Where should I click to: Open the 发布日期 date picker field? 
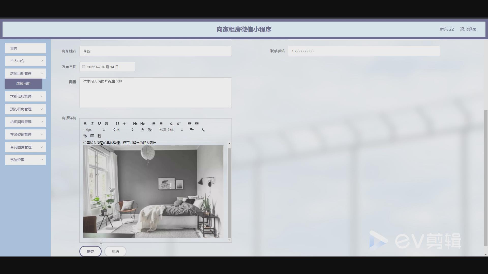(x=107, y=67)
